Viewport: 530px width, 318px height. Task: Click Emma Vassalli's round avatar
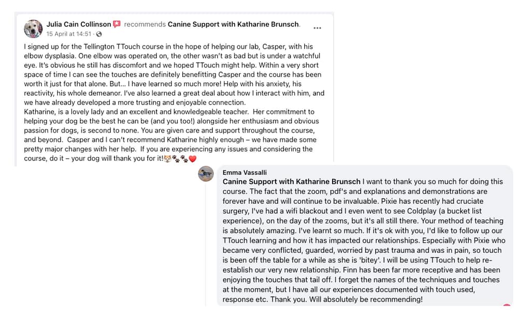tap(206, 174)
